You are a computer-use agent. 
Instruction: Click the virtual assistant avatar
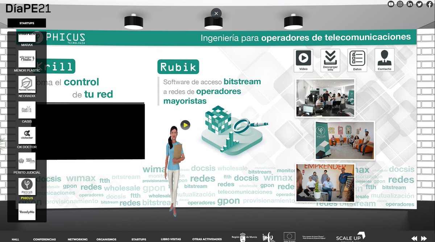coord(174,172)
